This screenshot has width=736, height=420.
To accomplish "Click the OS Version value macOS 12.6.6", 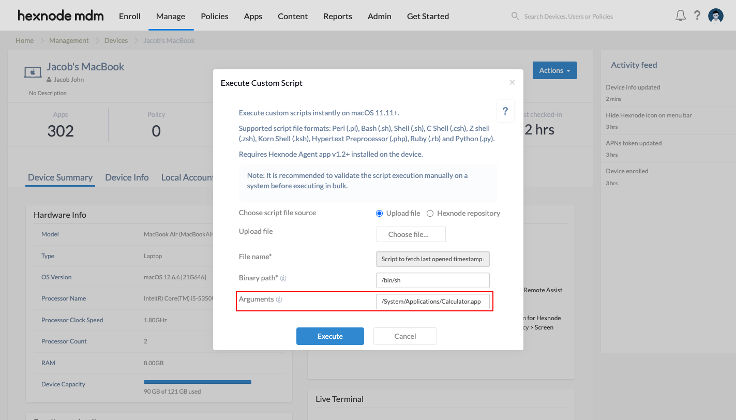I will pos(175,277).
